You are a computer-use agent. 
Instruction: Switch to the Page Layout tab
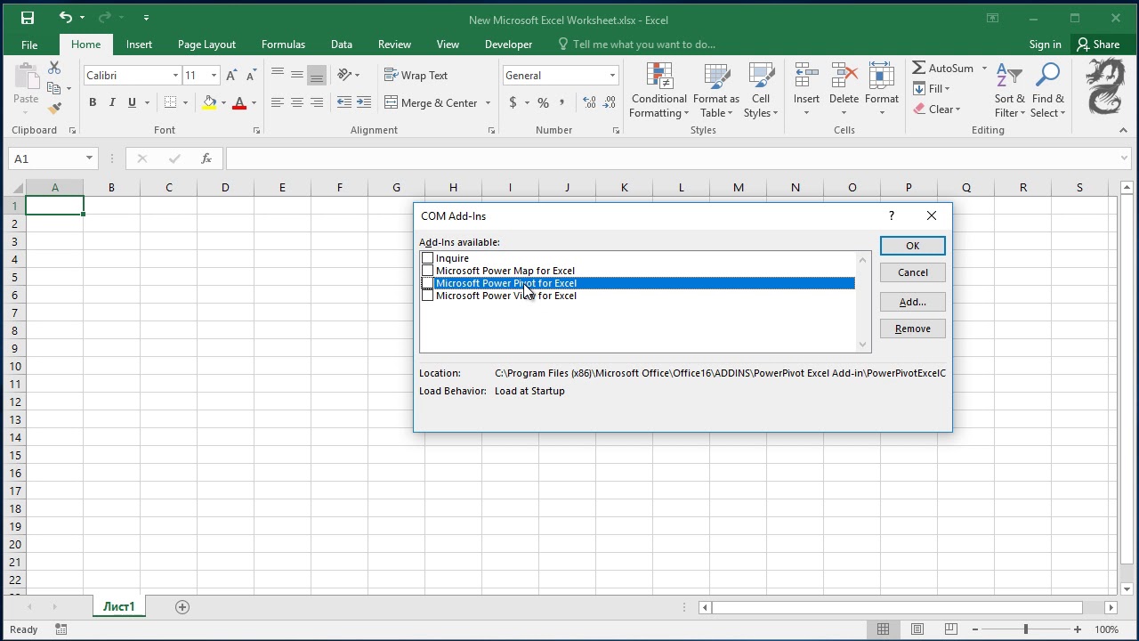206,45
